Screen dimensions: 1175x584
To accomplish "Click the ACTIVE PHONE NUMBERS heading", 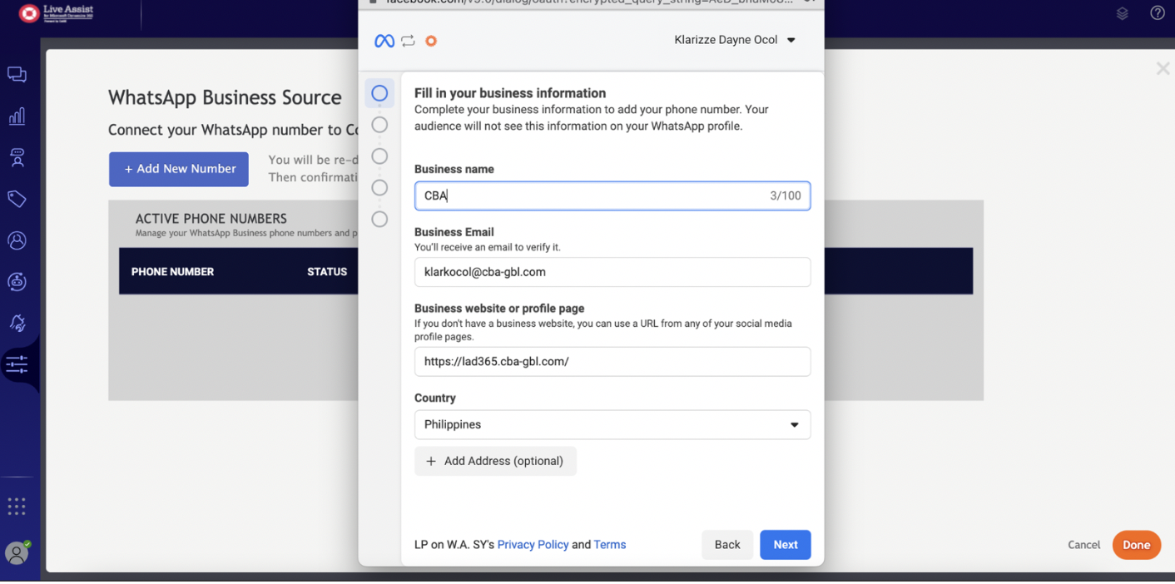I will [211, 219].
